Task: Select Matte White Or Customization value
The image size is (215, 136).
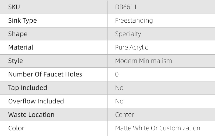Action: coord(157,128)
